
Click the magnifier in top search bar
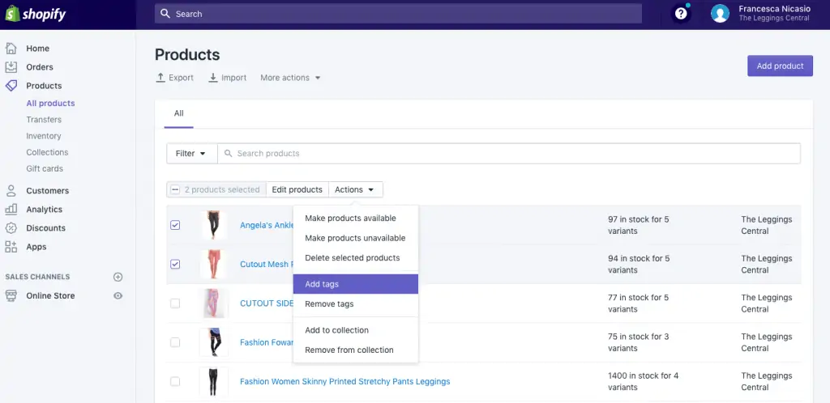(x=165, y=14)
